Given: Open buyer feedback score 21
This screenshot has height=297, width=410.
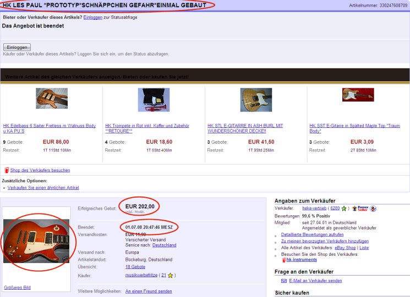Looking at the screenshot, I should point(163,275).
